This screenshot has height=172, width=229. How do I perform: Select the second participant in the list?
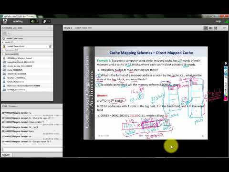tap(27, 62)
